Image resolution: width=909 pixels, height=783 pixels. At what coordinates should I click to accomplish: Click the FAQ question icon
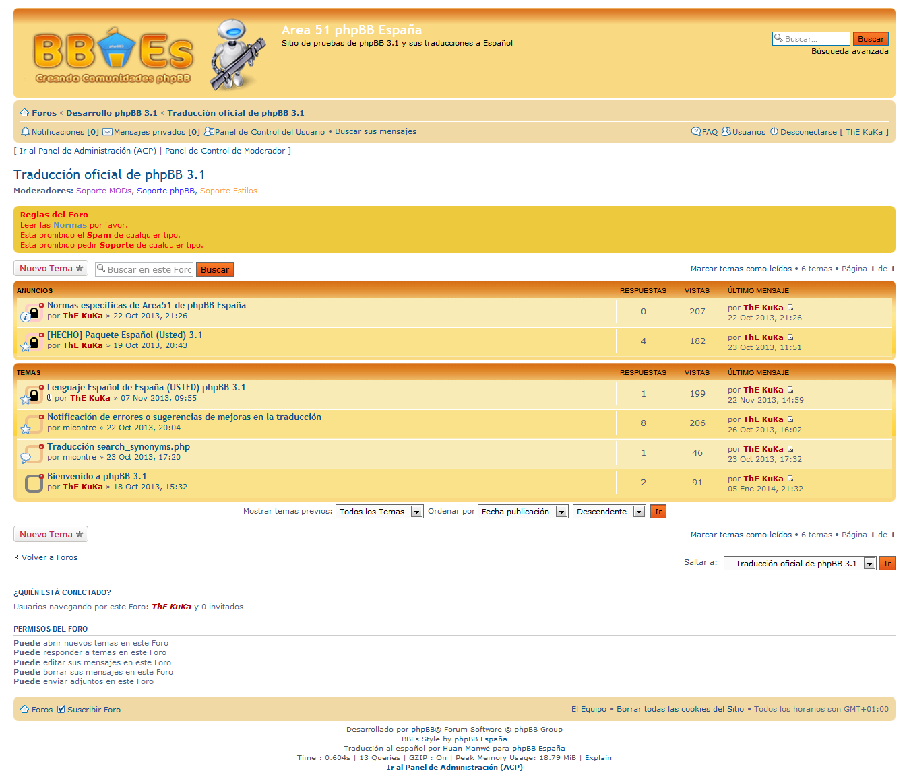696,131
